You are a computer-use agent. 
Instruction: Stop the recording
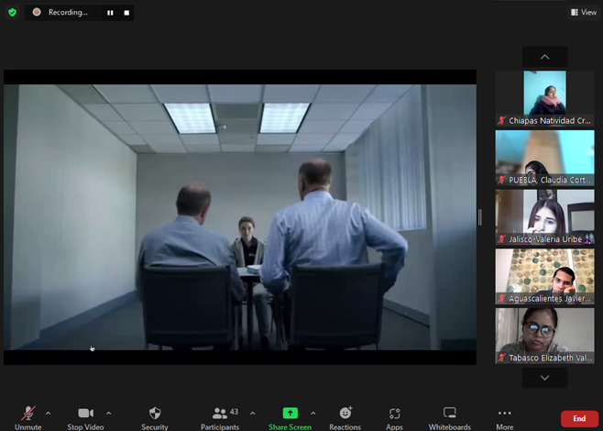point(126,13)
